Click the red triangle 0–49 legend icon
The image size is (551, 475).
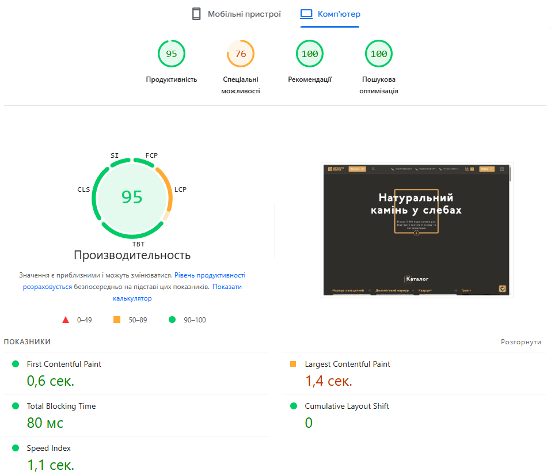pos(66,320)
